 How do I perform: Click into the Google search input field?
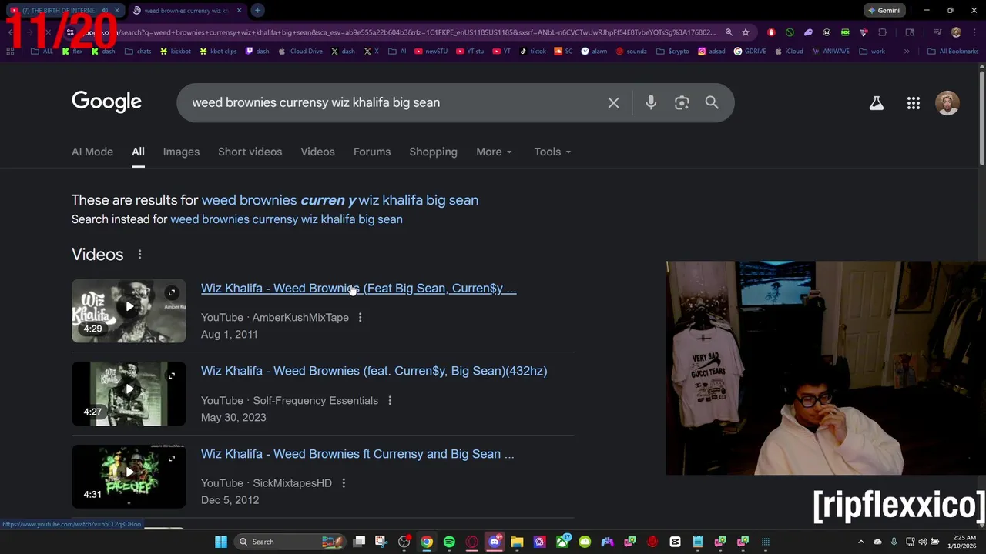tap(393, 102)
